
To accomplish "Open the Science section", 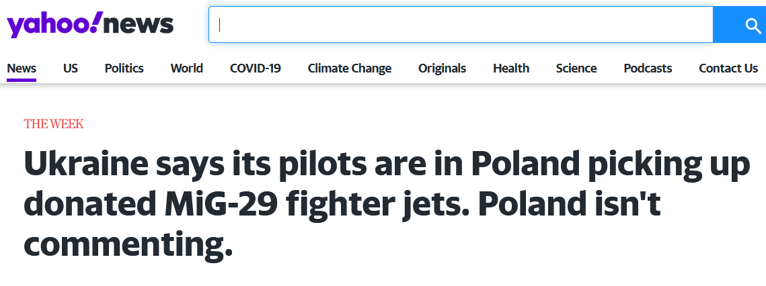I will [576, 68].
